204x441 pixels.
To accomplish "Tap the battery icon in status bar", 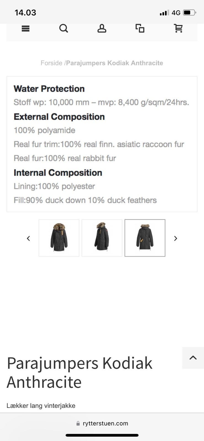I will tap(189, 13).
